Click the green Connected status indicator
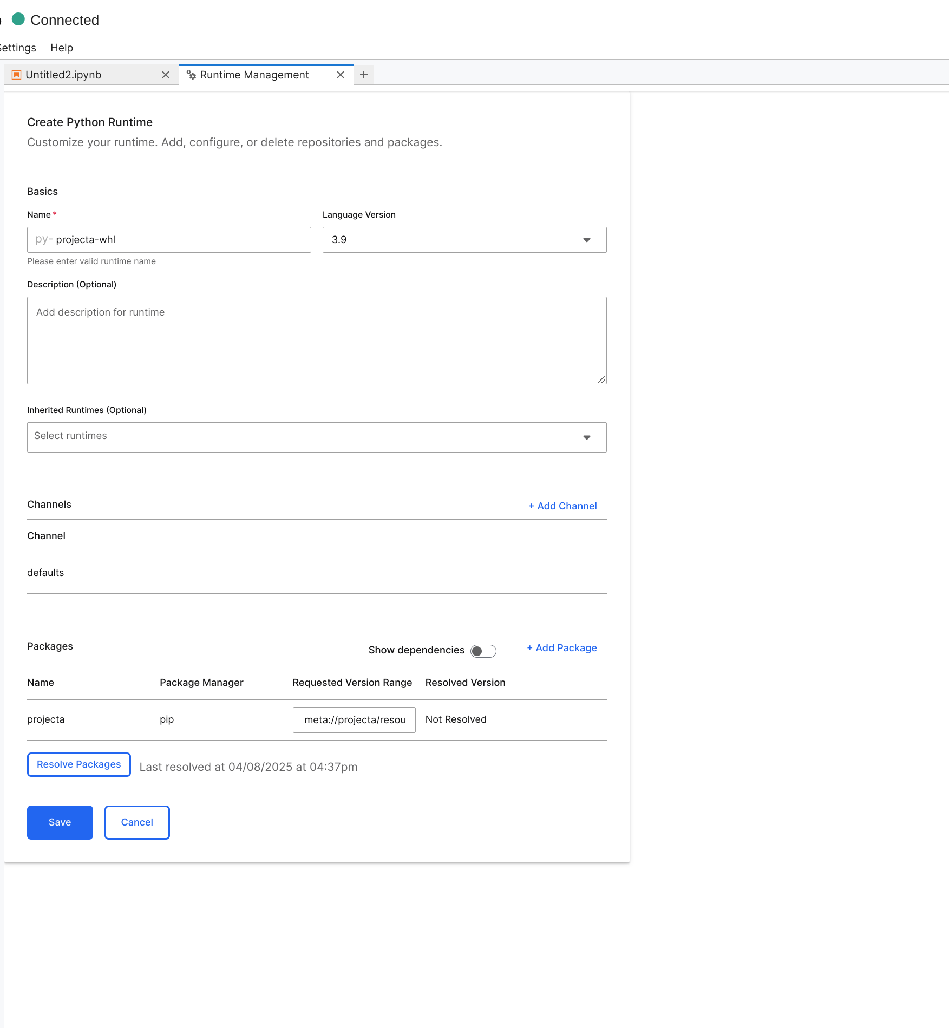The image size is (949, 1028). [18, 19]
